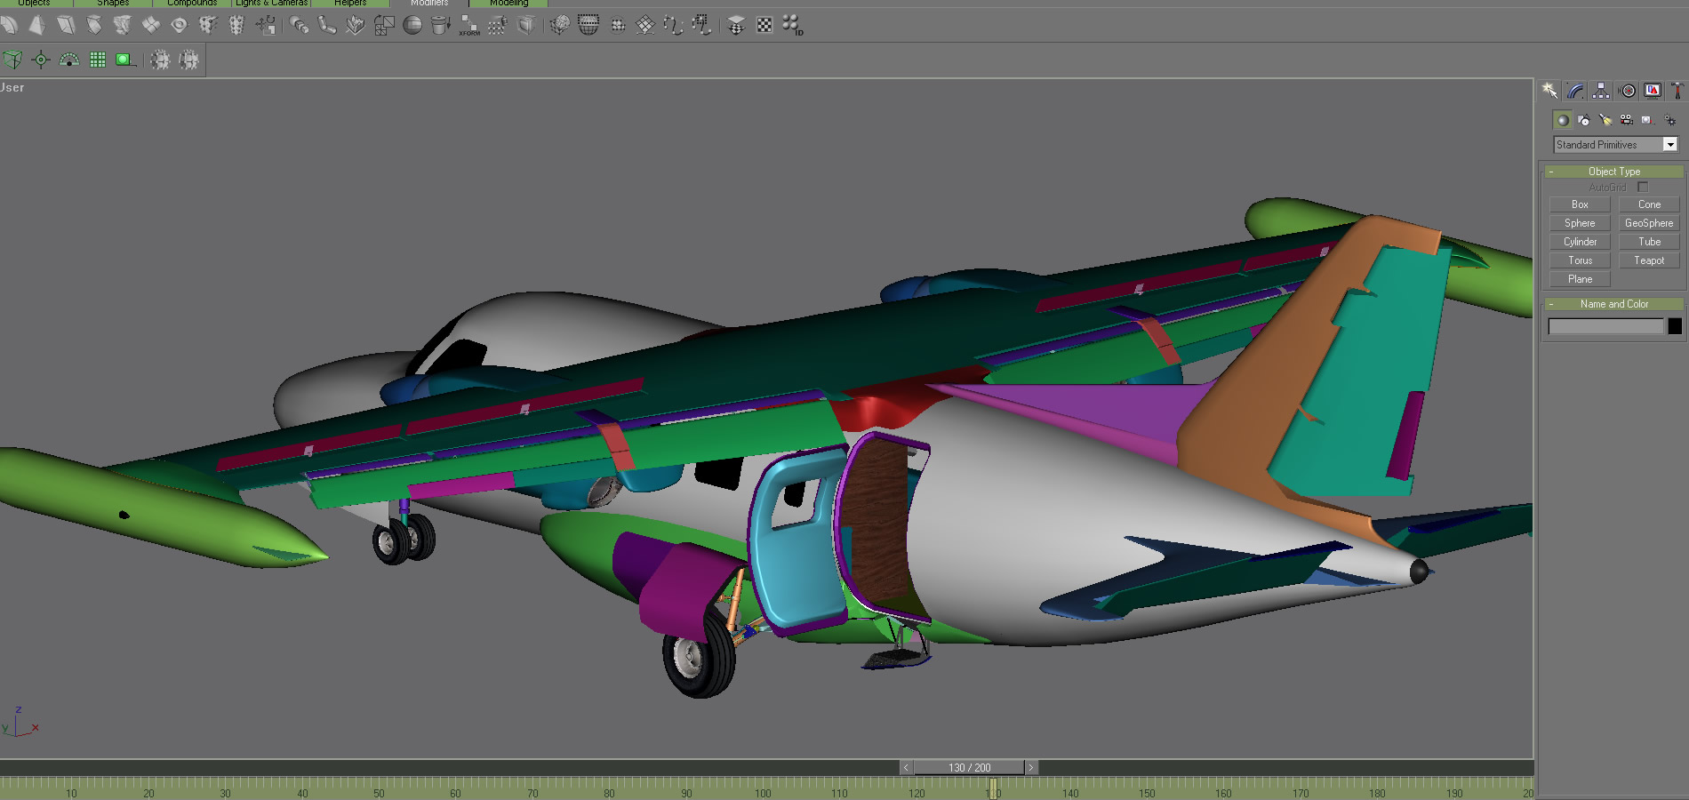
Task: Open the Modify command panel tab
Action: (1575, 91)
